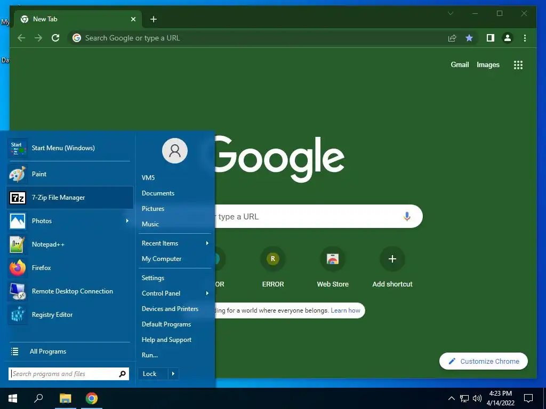
Task: Open the Lock options arrow
Action: tap(173, 374)
